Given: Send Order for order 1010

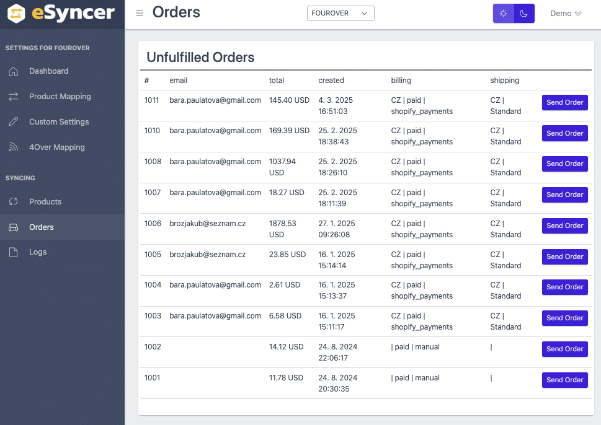Looking at the screenshot, I should click(564, 133).
